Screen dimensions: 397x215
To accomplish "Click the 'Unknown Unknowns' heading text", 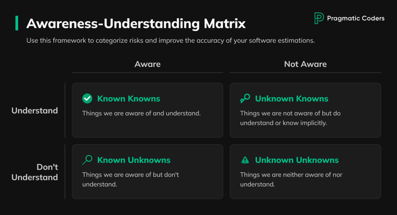I will coord(297,160).
